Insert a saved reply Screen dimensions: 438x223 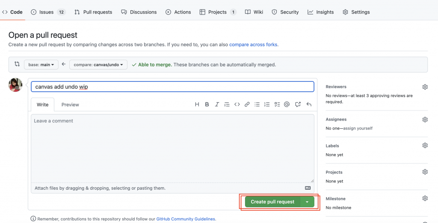(x=309, y=104)
